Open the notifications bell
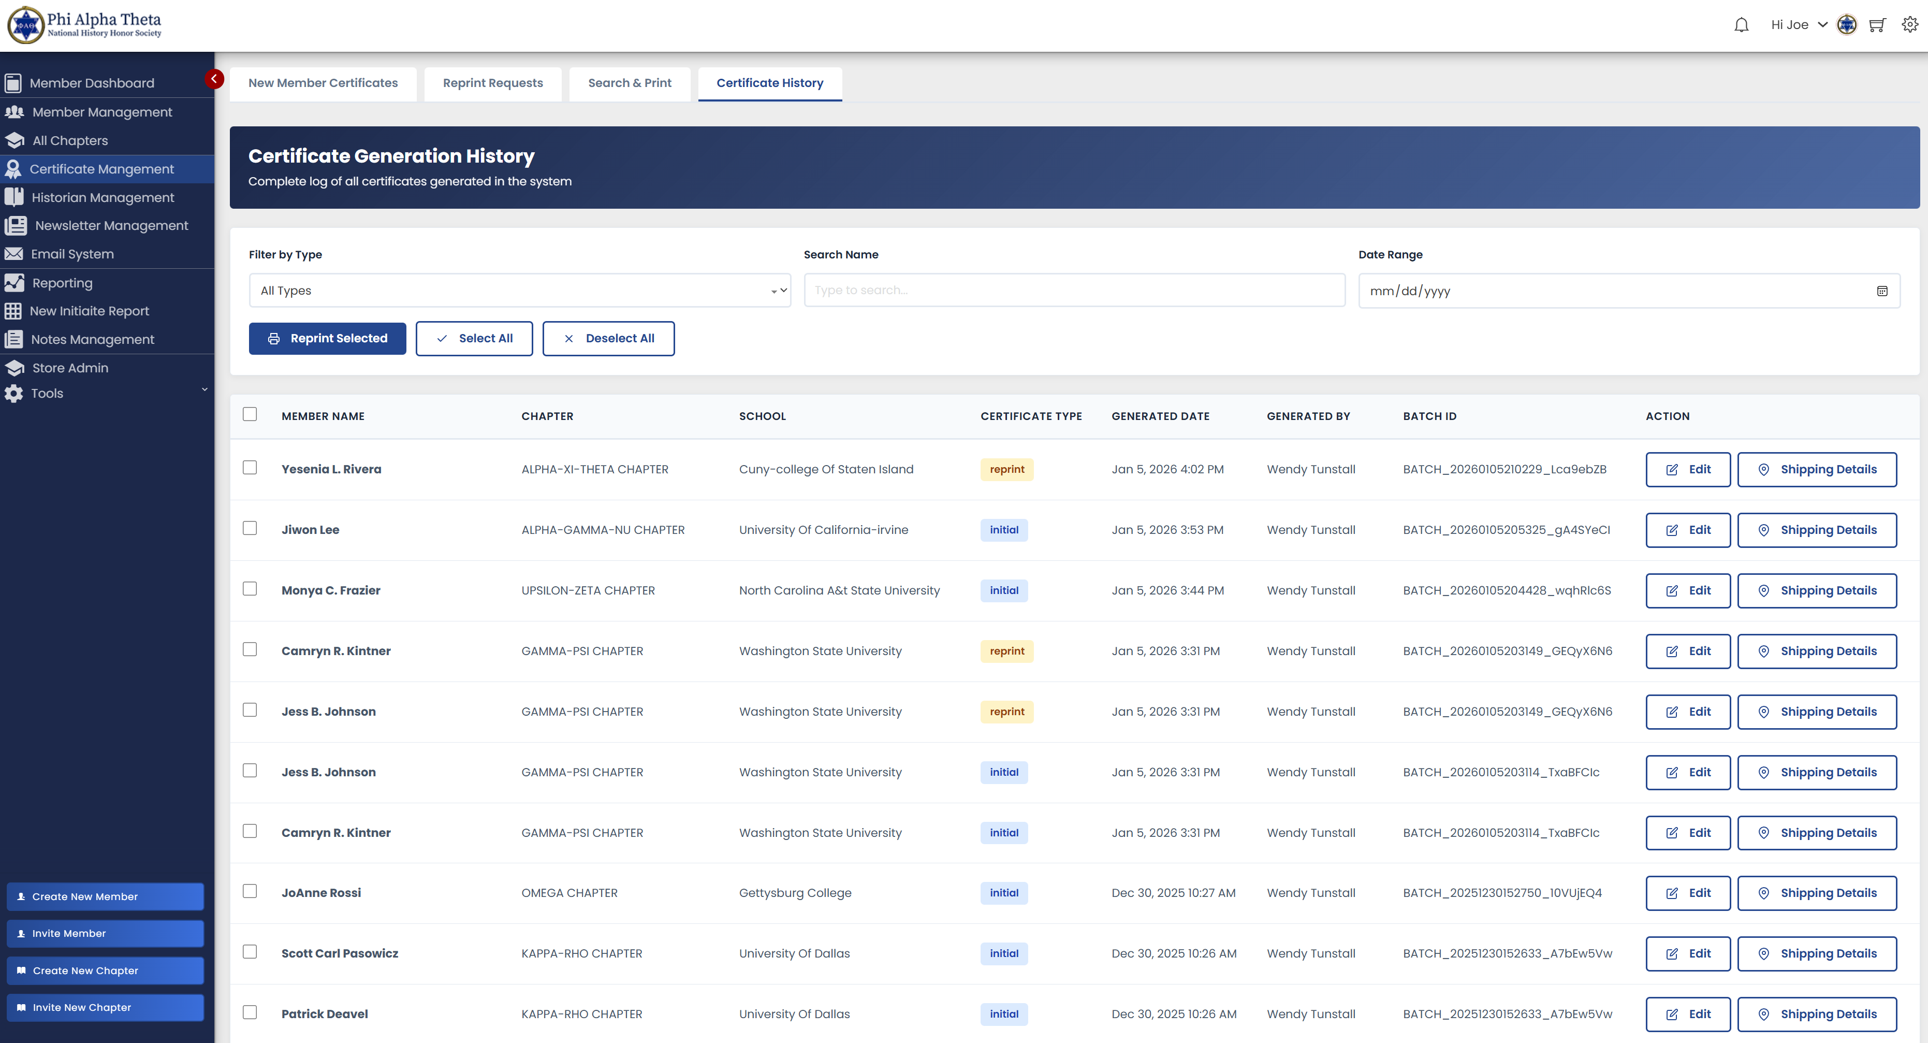The height and width of the screenshot is (1043, 1928). click(x=1742, y=24)
